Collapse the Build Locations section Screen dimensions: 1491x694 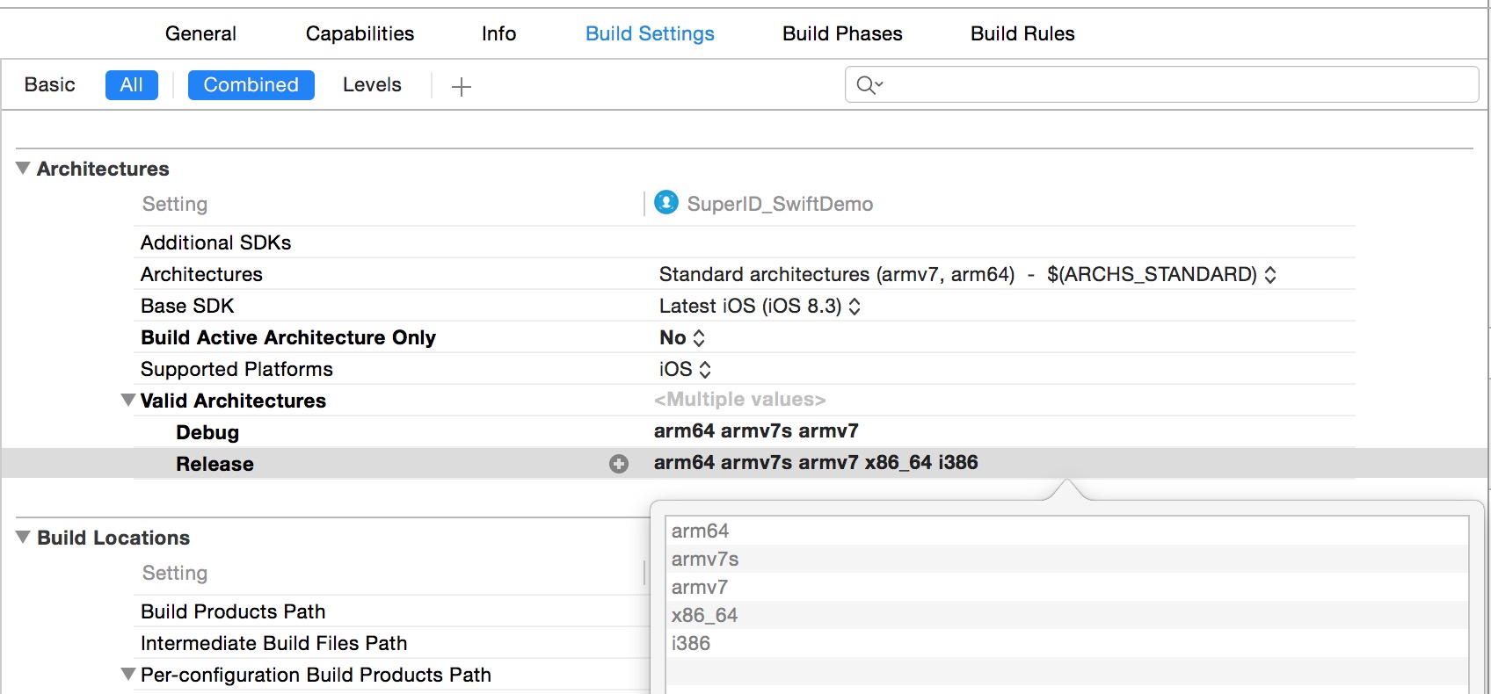(x=24, y=538)
